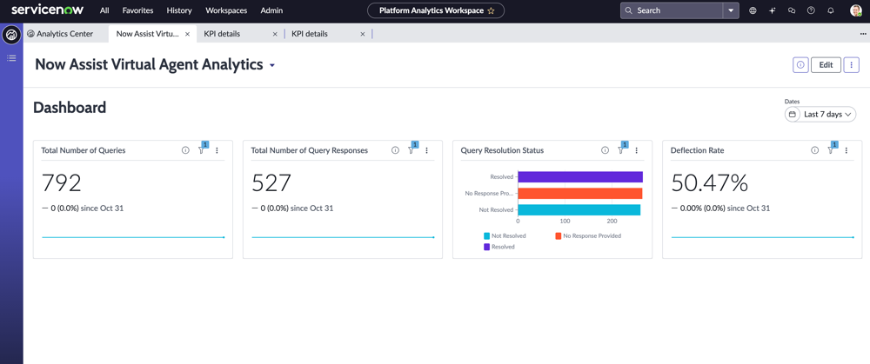The image size is (870, 364).
Task: Switch to the first KPI details tab
Action: pos(222,34)
